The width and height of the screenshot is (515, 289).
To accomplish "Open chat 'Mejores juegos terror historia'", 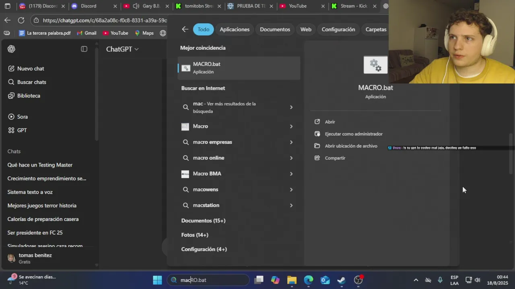I will point(42,206).
